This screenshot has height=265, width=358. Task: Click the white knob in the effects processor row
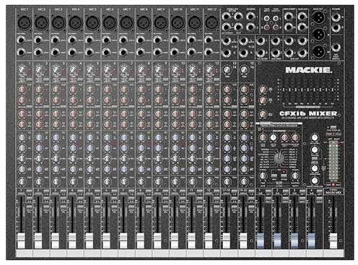click(274, 138)
